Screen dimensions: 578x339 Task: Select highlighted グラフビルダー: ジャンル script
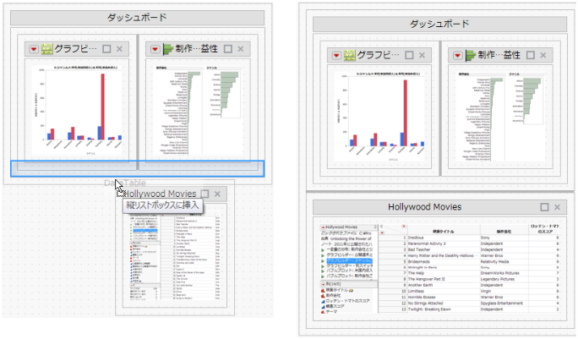350,260
